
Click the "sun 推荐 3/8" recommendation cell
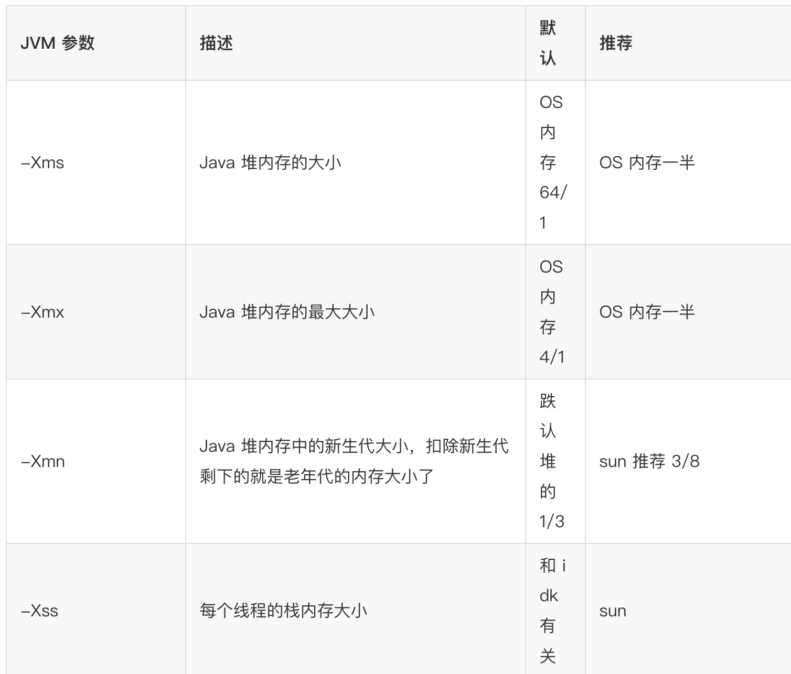[649, 461]
